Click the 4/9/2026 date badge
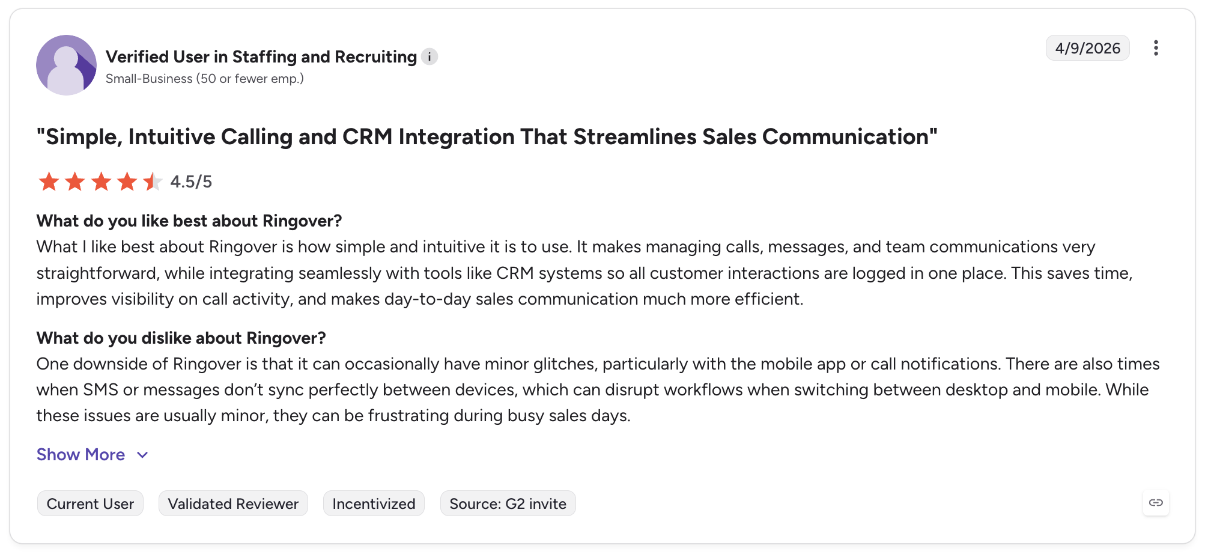1205x554 pixels. coord(1088,48)
